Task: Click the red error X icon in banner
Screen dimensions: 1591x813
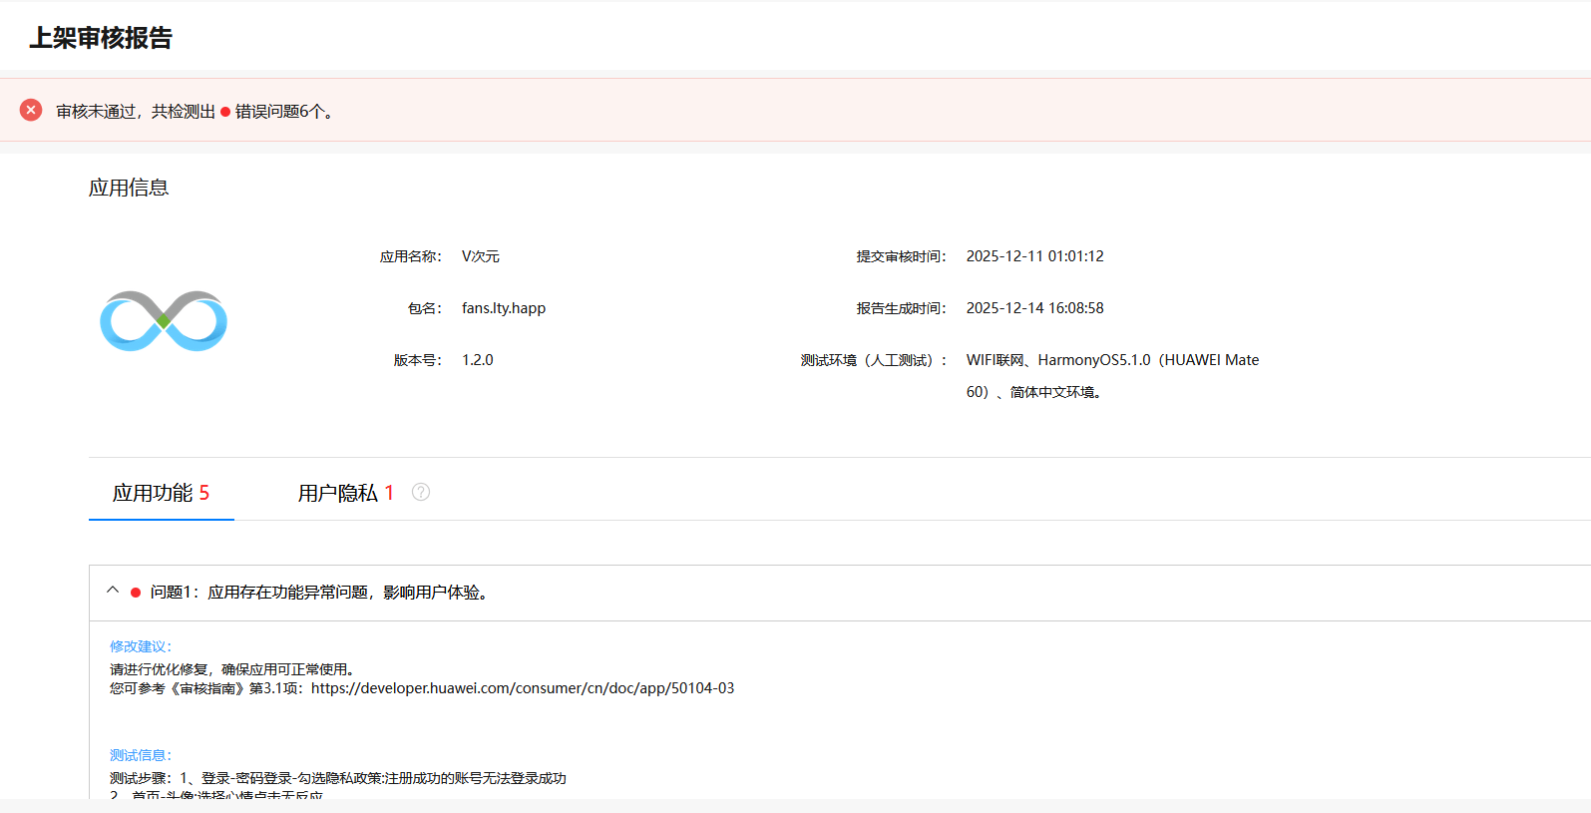Action: tap(31, 110)
